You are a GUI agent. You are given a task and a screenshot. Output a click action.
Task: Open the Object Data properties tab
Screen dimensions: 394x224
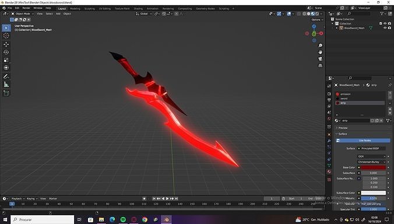[x=329, y=166]
